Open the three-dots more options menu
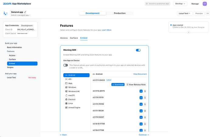 [208, 13]
